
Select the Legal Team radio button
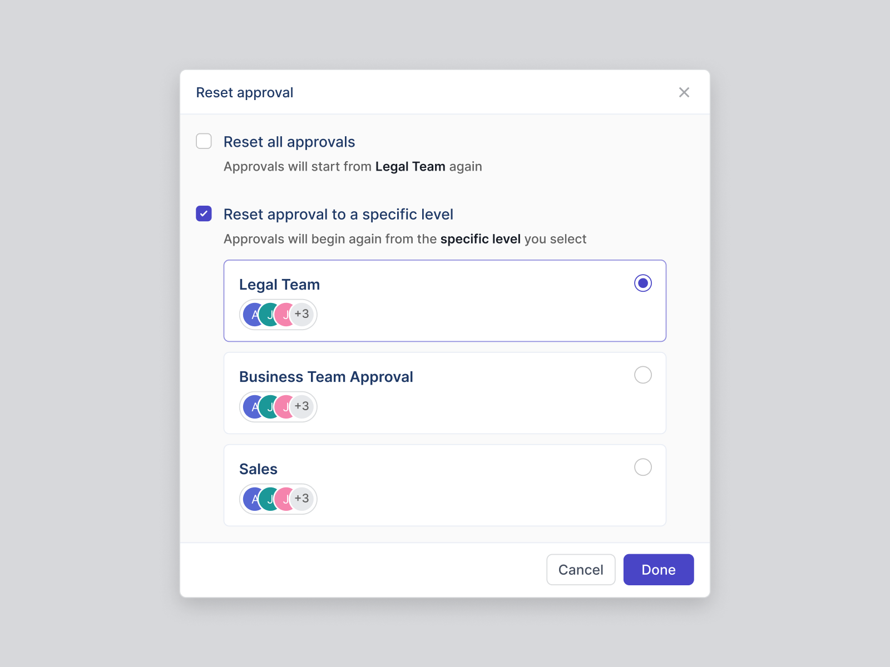(x=643, y=283)
